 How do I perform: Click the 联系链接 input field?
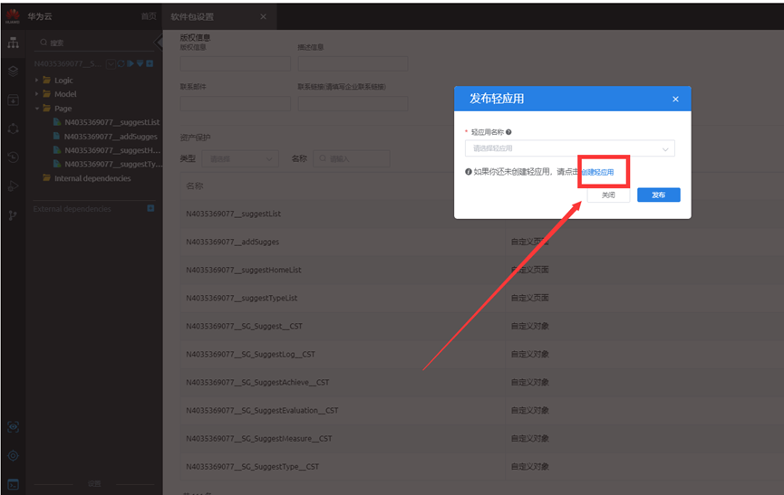(353, 103)
